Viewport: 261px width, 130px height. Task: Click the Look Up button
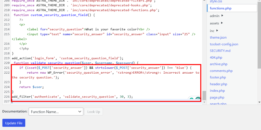click(x=94, y=112)
